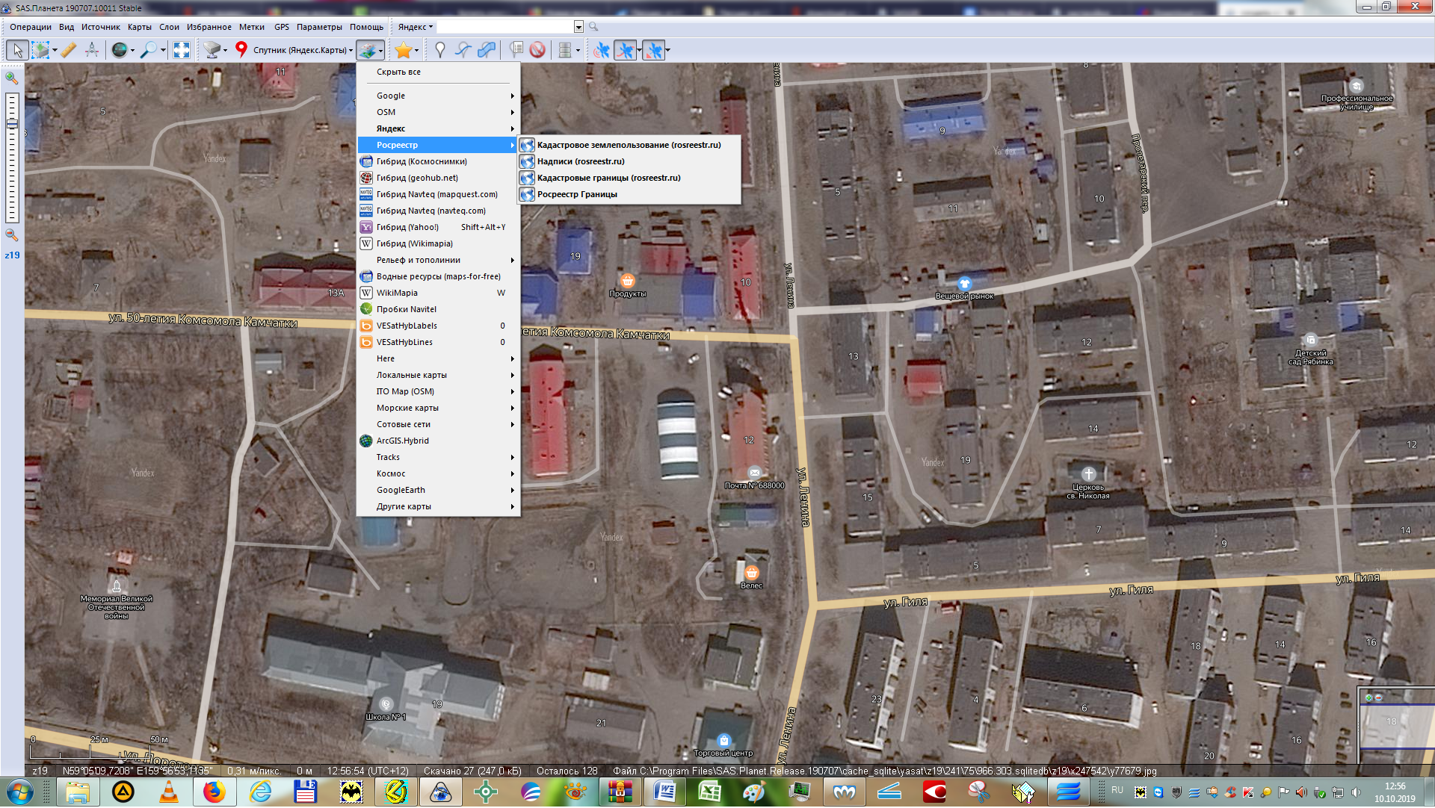Screen dimensions: 1435x808
Task: Toggle Гибрид (Космоснимки) overlay layer
Action: (x=422, y=161)
